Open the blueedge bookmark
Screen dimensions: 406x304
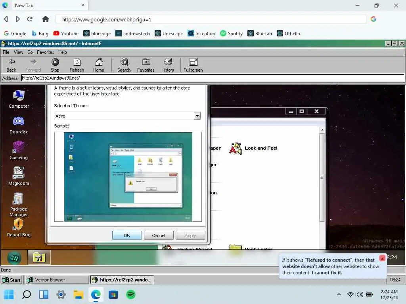(97, 33)
